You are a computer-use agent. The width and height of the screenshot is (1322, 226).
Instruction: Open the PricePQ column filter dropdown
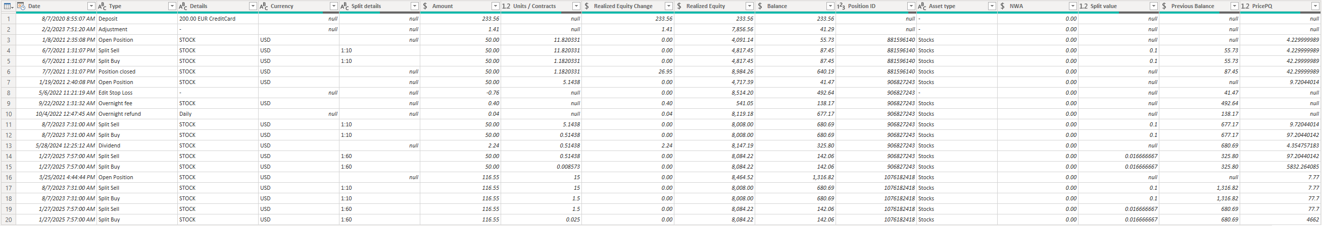point(1315,6)
